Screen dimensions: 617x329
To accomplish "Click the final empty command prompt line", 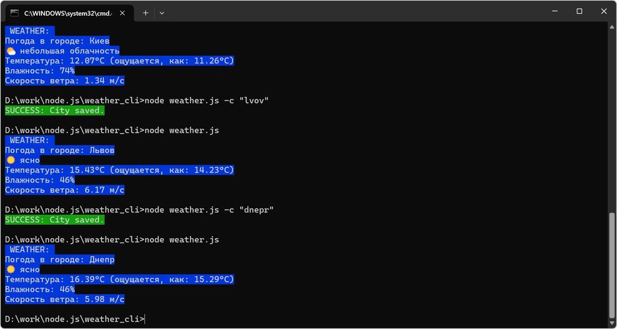I will point(75,319).
